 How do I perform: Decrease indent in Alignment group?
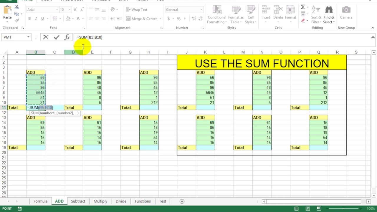113,19
